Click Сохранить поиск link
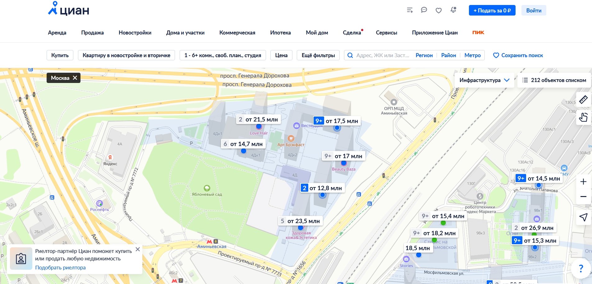Image resolution: width=592 pixels, height=284 pixels. [x=518, y=55]
